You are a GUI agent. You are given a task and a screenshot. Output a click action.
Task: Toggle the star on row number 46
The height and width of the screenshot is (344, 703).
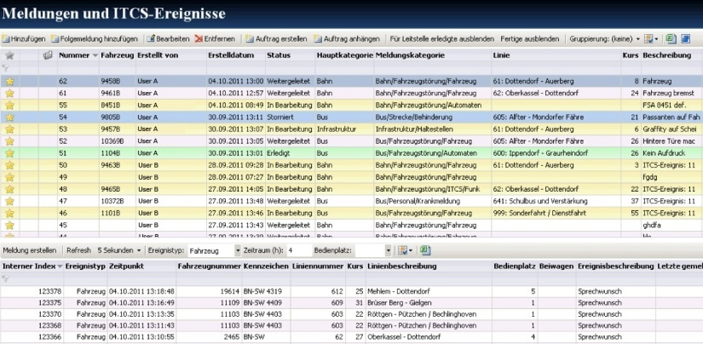(9, 213)
